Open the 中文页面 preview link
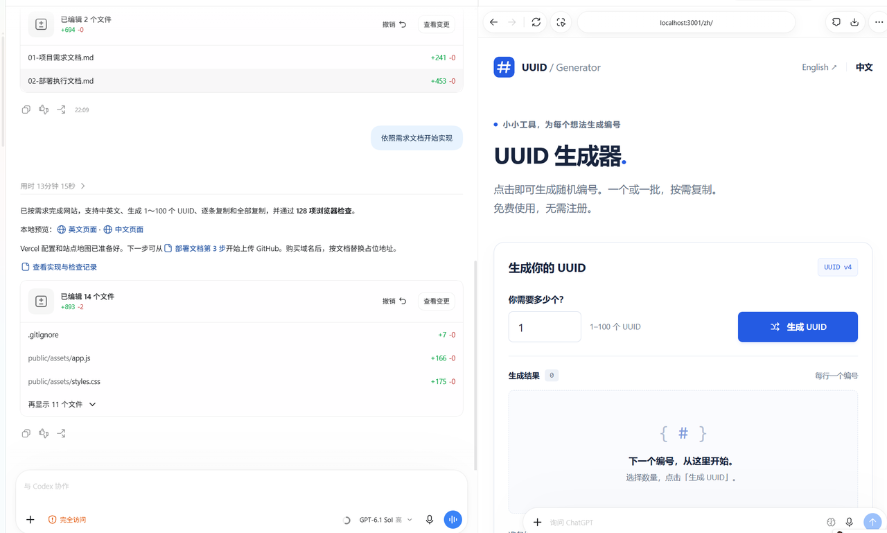887x533 pixels. point(123,229)
